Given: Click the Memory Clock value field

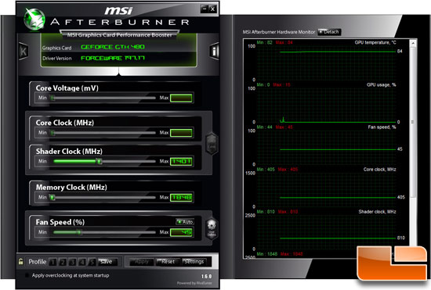Looking at the screenshot, I should click(181, 197).
